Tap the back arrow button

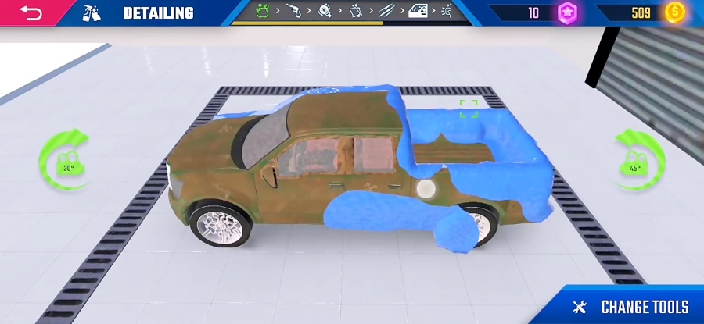point(31,12)
